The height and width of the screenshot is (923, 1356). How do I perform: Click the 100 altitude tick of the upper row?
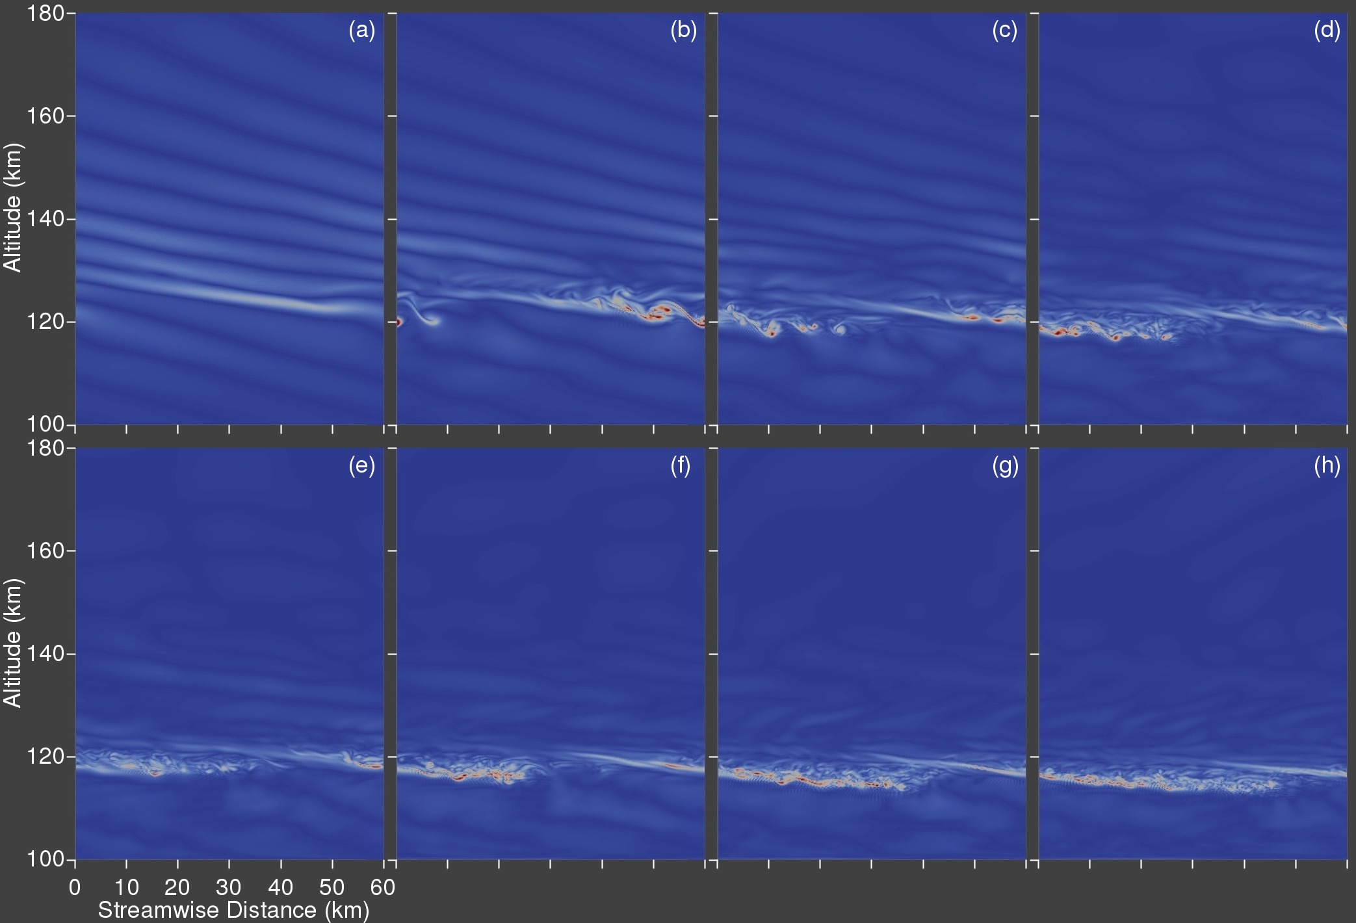click(x=46, y=424)
